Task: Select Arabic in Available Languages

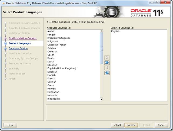Action: [x=74, y=31]
